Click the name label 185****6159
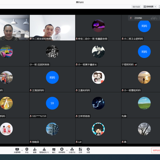This screenshot has width=160, height=160. point(39,116)
